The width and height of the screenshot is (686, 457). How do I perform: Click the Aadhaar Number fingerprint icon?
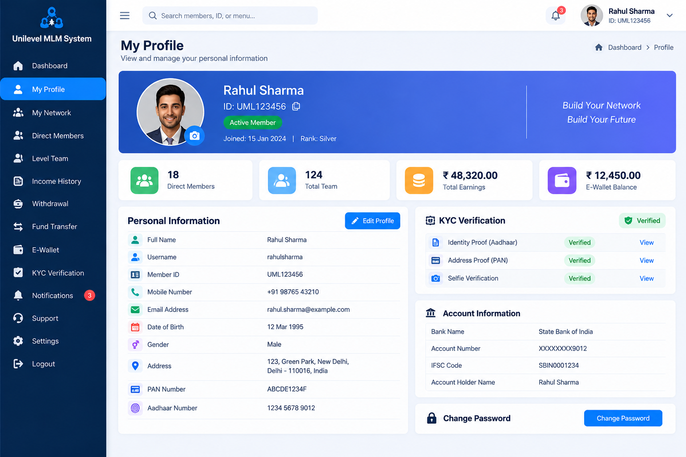pos(135,408)
